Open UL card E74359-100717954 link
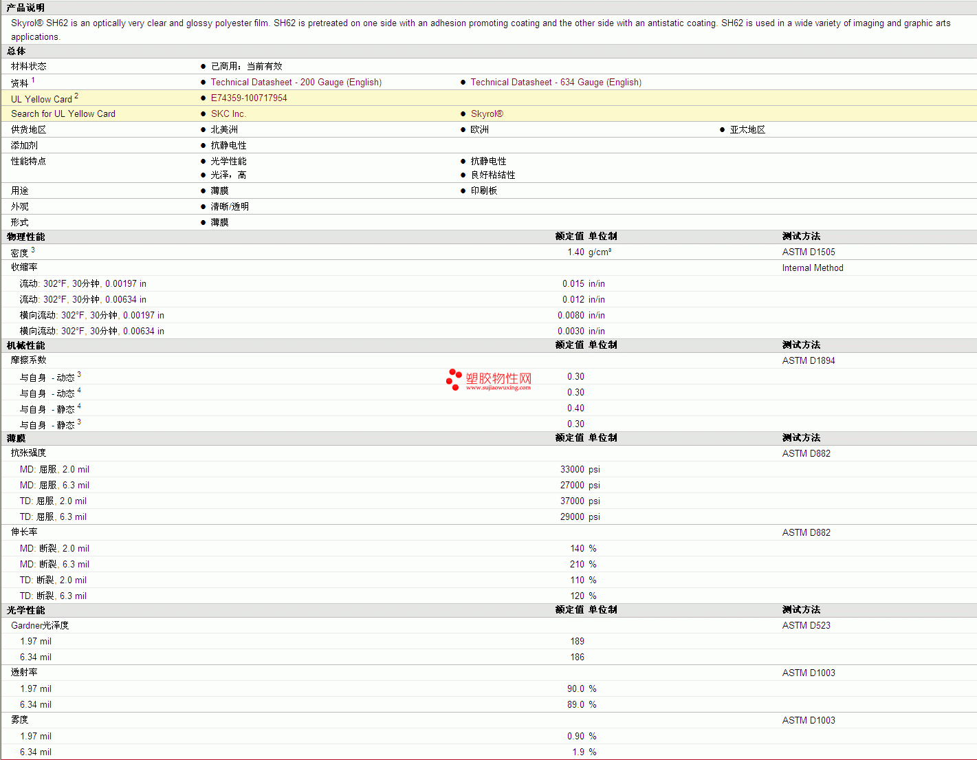 249,98
